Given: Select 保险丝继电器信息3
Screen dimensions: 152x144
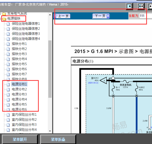Looking at the screenshot, I should 26,34.
